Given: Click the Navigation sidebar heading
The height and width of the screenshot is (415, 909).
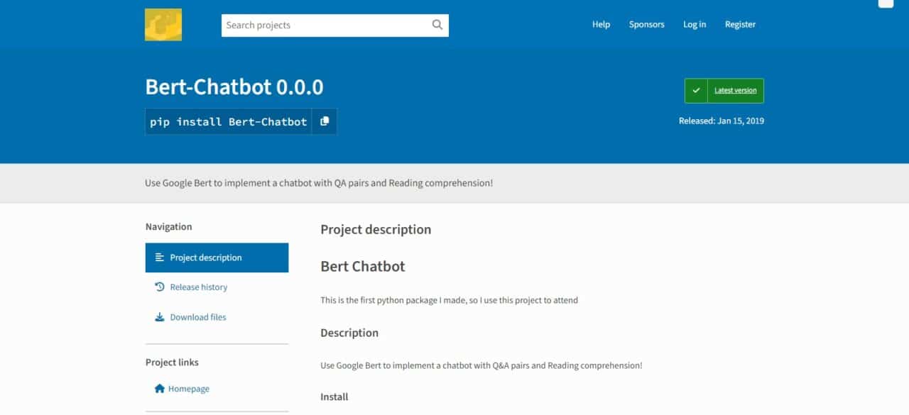Looking at the screenshot, I should pyautogui.click(x=168, y=227).
